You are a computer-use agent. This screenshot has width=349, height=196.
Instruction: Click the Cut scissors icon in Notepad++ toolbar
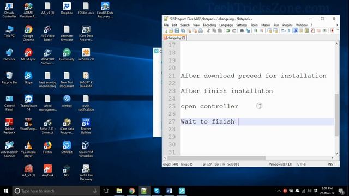coord(208,31)
